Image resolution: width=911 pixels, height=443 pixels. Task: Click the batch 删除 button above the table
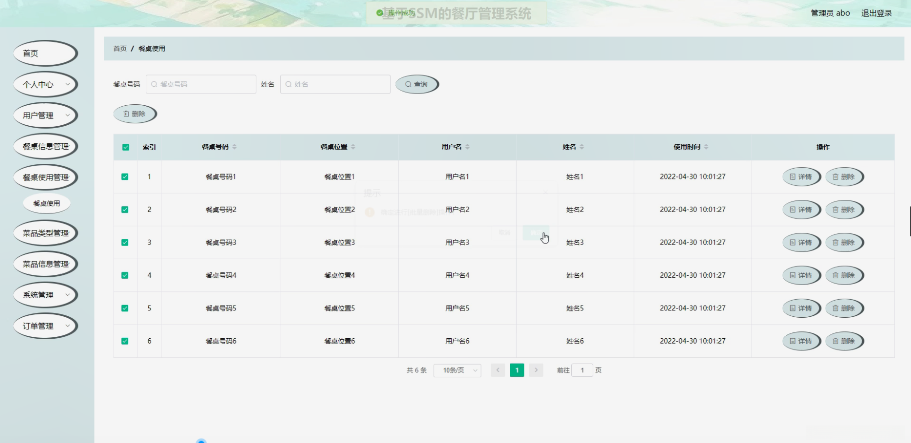(x=135, y=114)
